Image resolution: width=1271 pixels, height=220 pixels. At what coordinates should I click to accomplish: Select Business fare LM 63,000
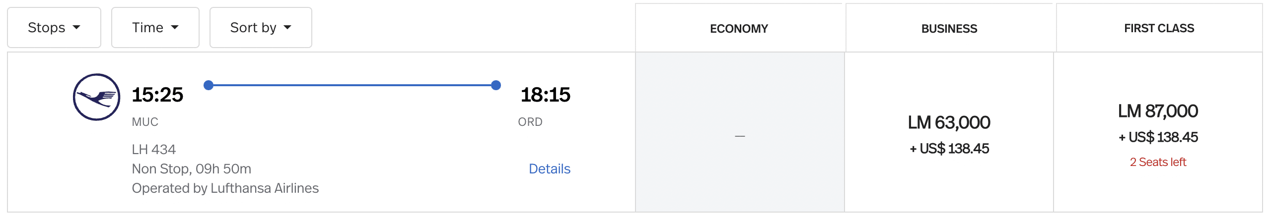(949, 123)
